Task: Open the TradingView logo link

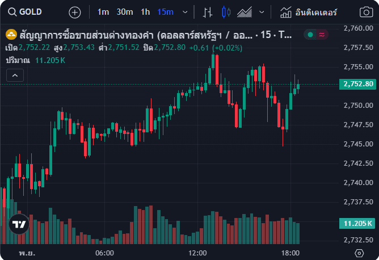Action: (19, 224)
